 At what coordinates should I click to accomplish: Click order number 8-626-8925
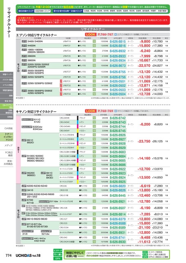click(118, 182)
